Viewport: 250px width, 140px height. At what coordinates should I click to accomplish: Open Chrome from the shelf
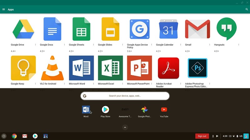[14, 136]
